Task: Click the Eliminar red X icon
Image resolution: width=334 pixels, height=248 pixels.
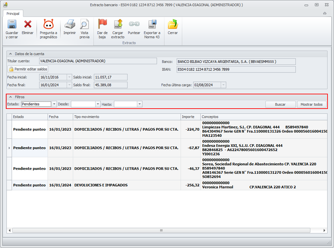Action: (x=28, y=25)
